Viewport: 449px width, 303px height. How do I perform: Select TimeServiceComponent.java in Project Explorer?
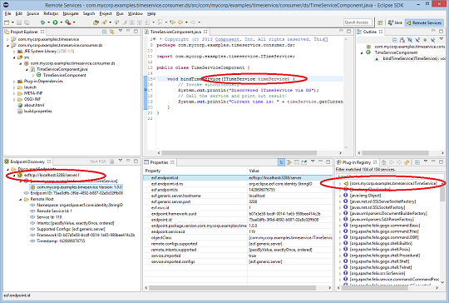(62, 69)
